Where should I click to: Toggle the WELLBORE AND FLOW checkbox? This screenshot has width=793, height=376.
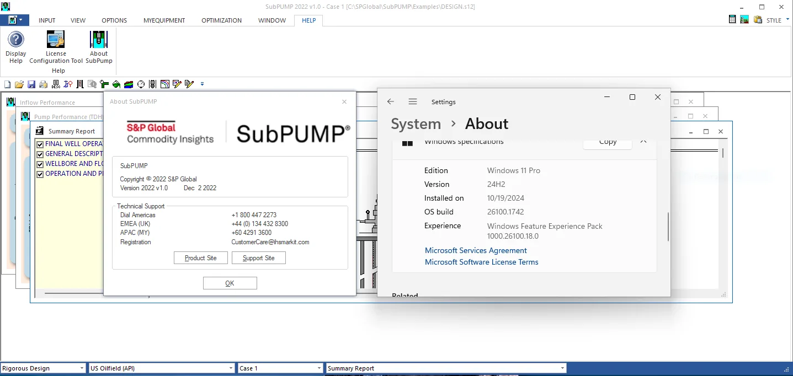pyautogui.click(x=40, y=164)
